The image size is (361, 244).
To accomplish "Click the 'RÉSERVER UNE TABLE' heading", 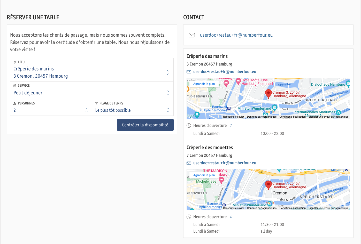I will click(x=33, y=18).
